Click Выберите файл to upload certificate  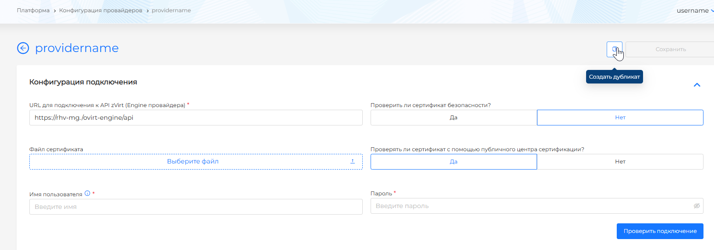coord(193,162)
